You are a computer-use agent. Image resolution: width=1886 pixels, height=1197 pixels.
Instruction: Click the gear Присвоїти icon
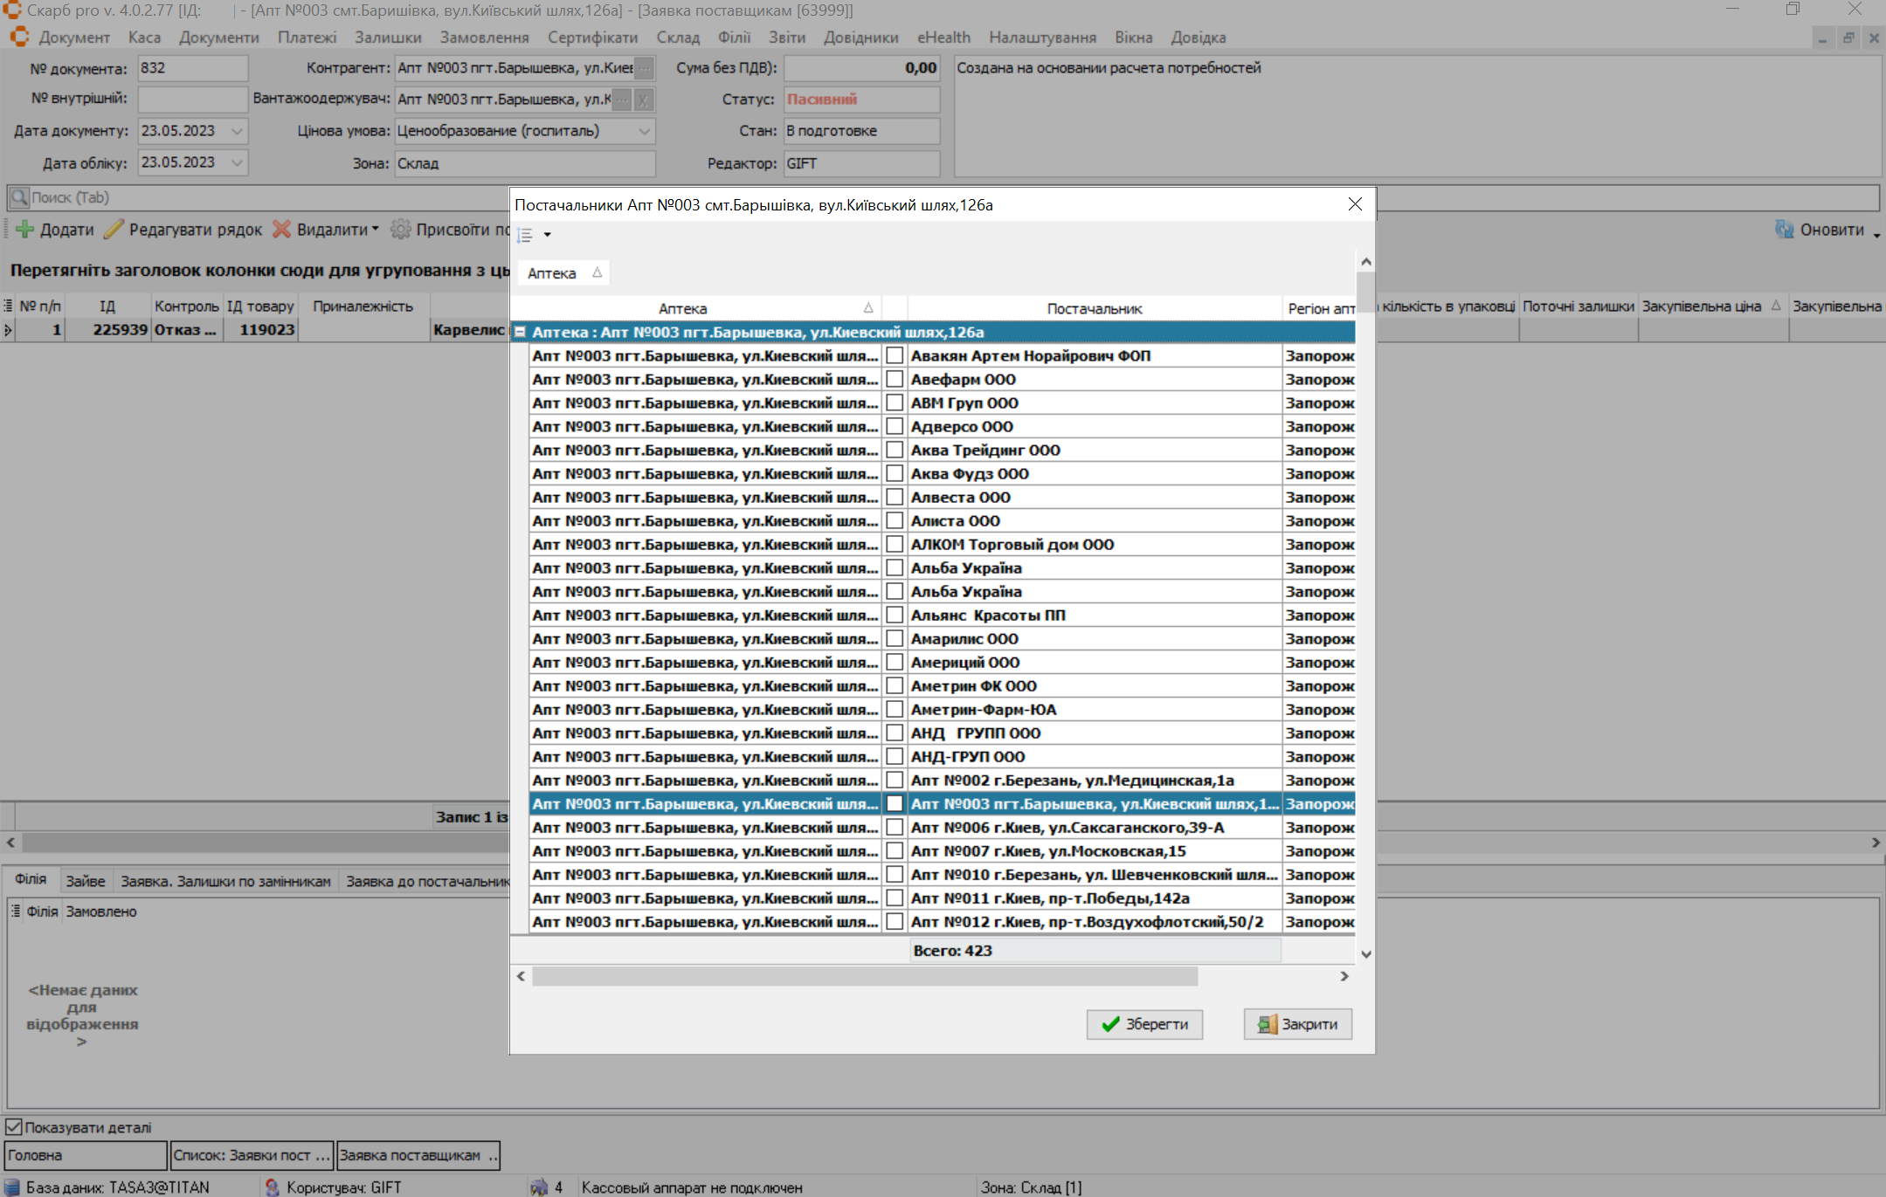(x=400, y=230)
